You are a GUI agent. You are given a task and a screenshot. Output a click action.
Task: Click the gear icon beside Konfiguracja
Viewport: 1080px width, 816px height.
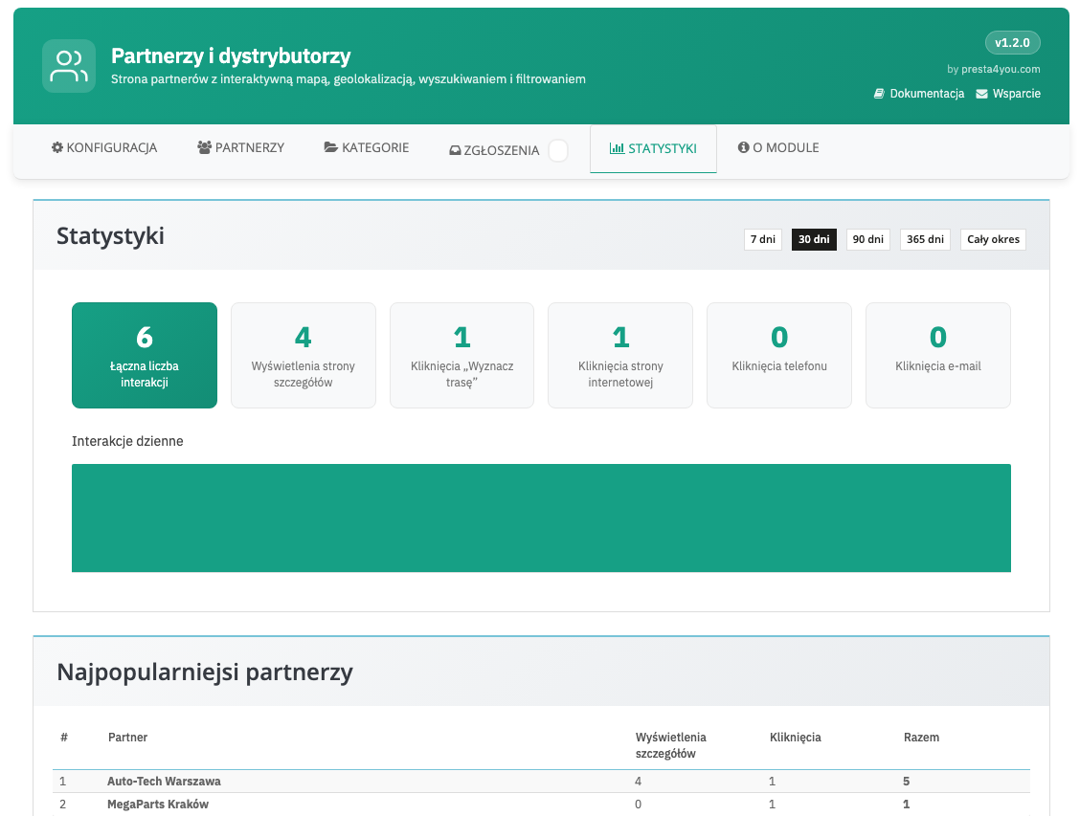(x=57, y=147)
